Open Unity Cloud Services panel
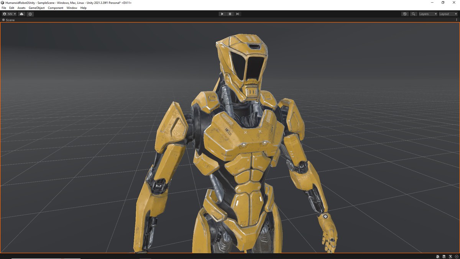460x259 pixels. click(x=21, y=14)
